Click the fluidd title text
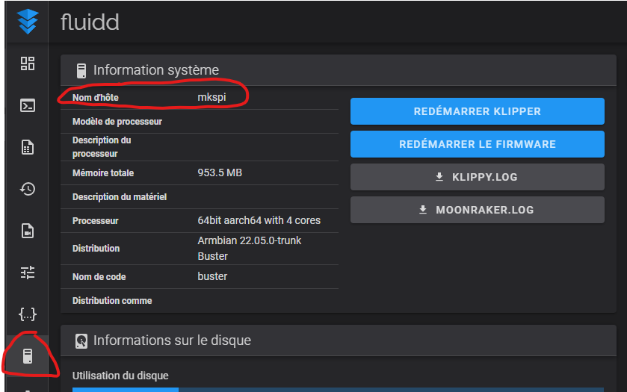The width and height of the screenshot is (627, 392). coord(90,22)
